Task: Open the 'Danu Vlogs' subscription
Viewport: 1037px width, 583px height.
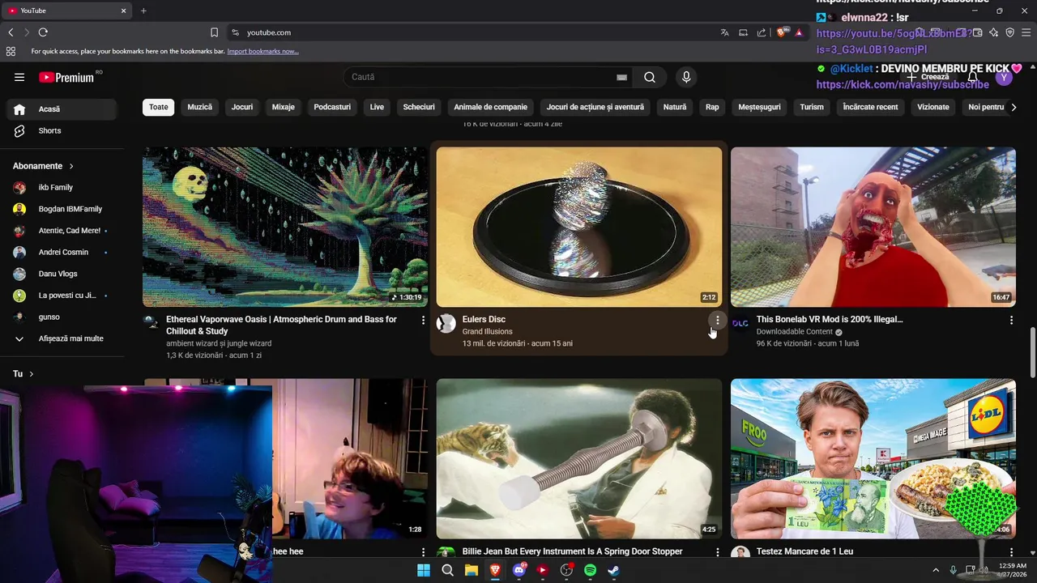Action: pos(62,274)
